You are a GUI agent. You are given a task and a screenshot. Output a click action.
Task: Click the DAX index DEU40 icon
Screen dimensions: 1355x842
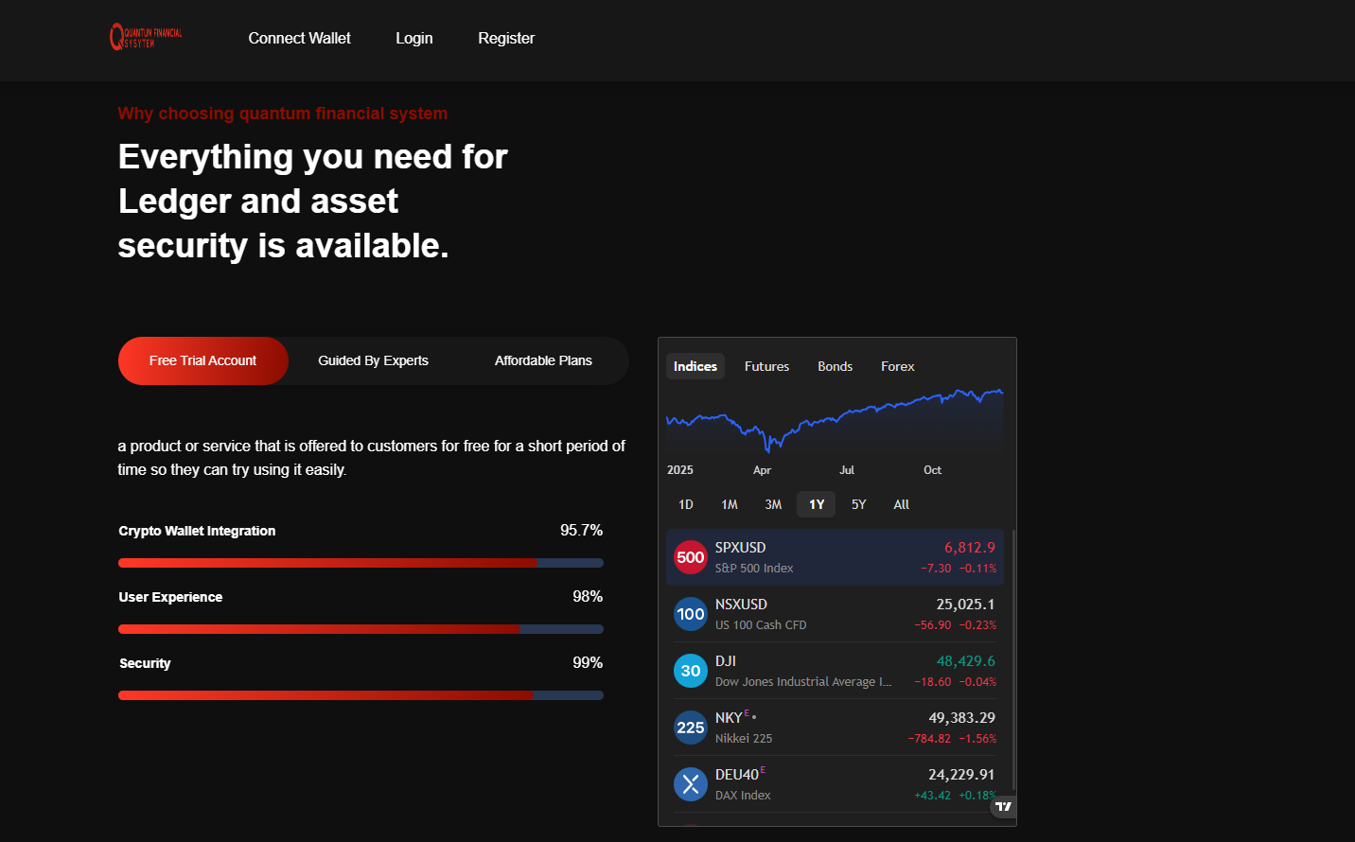pos(691,784)
